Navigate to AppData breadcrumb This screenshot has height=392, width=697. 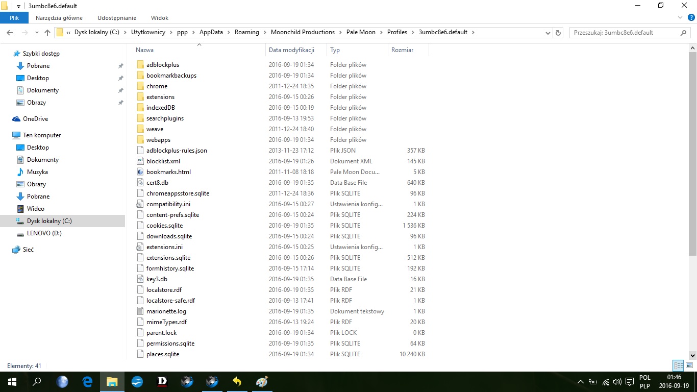(x=211, y=32)
